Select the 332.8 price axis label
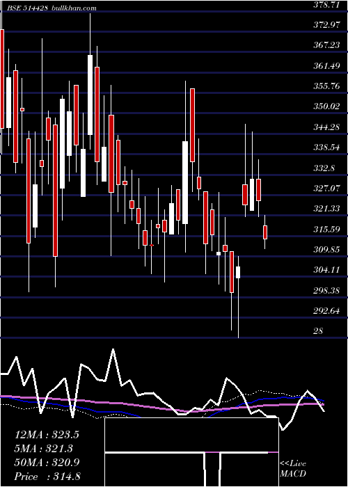 324,168
